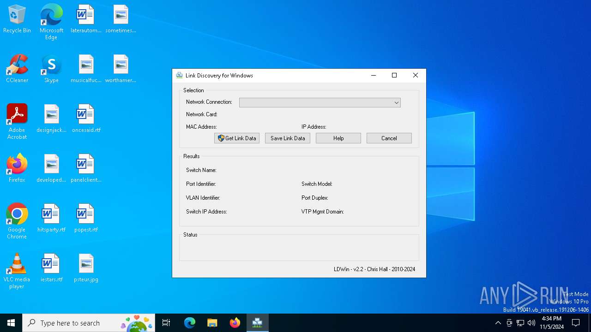Select the developed... image file icon

point(51,169)
